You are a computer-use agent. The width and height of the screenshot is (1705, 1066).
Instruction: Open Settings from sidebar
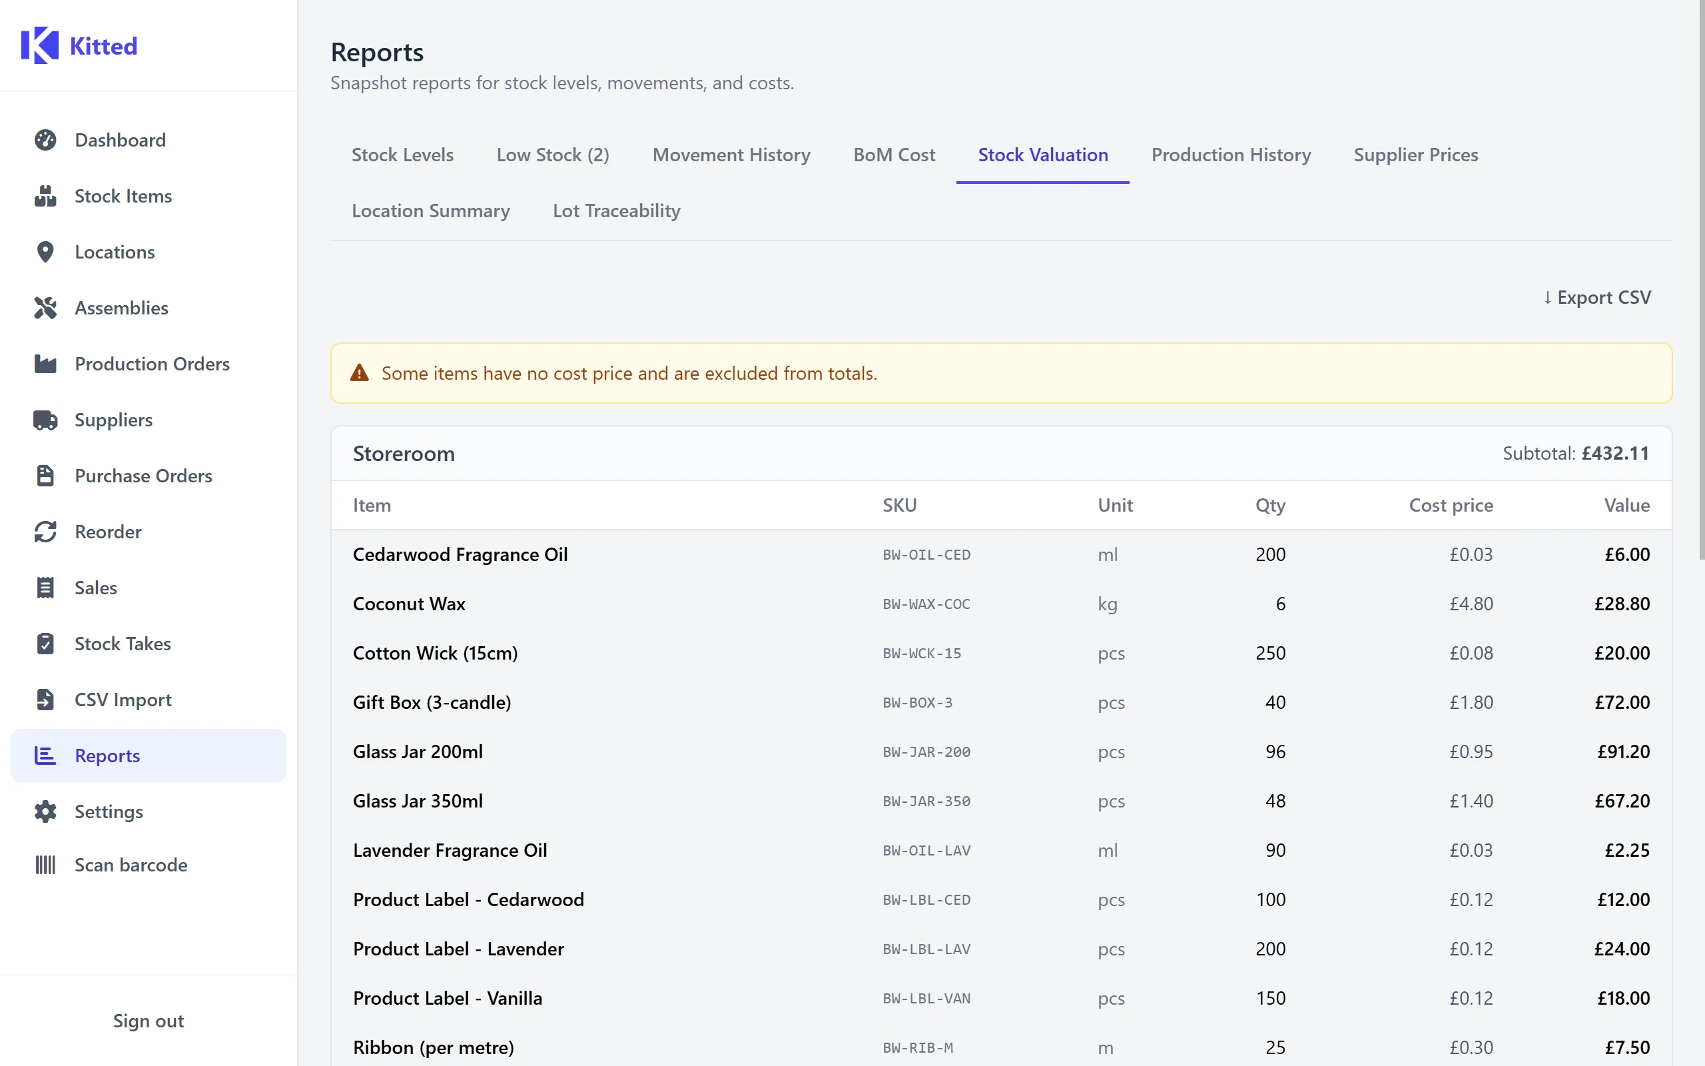149,811
